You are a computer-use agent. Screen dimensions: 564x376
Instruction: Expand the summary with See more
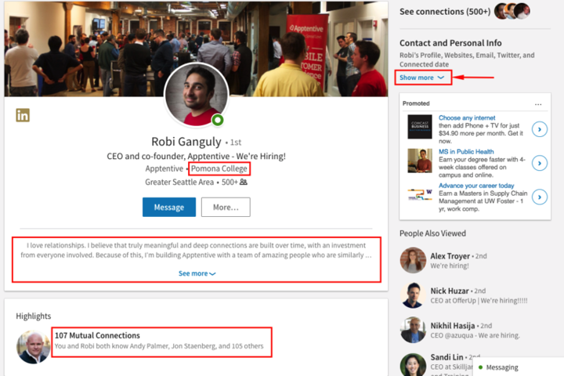point(197,273)
